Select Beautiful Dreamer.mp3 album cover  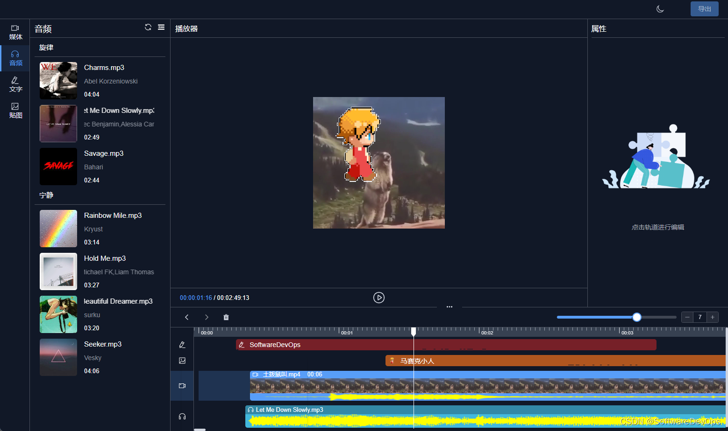pos(58,314)
